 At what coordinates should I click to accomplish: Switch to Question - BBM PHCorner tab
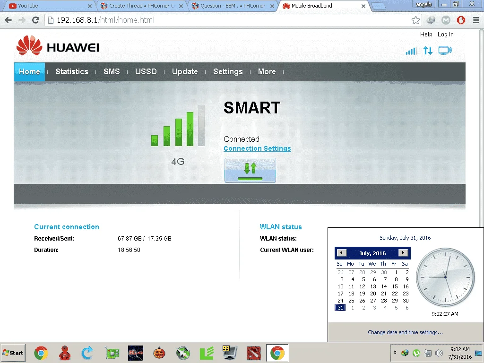pyautogui.click(x=232, y=6)
